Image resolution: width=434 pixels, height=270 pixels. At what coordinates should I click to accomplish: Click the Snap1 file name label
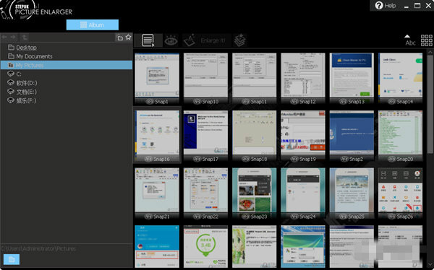(x=161, y=102)
